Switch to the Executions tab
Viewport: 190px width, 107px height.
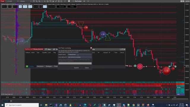[40, 66]
